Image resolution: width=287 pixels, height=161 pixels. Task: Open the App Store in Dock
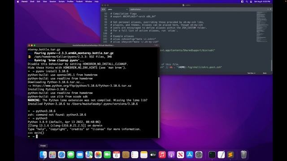coord(190,155)
